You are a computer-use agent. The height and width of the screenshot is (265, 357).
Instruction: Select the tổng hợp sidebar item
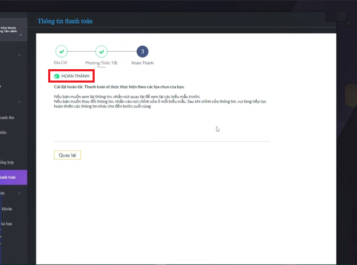tap(7, 162)
